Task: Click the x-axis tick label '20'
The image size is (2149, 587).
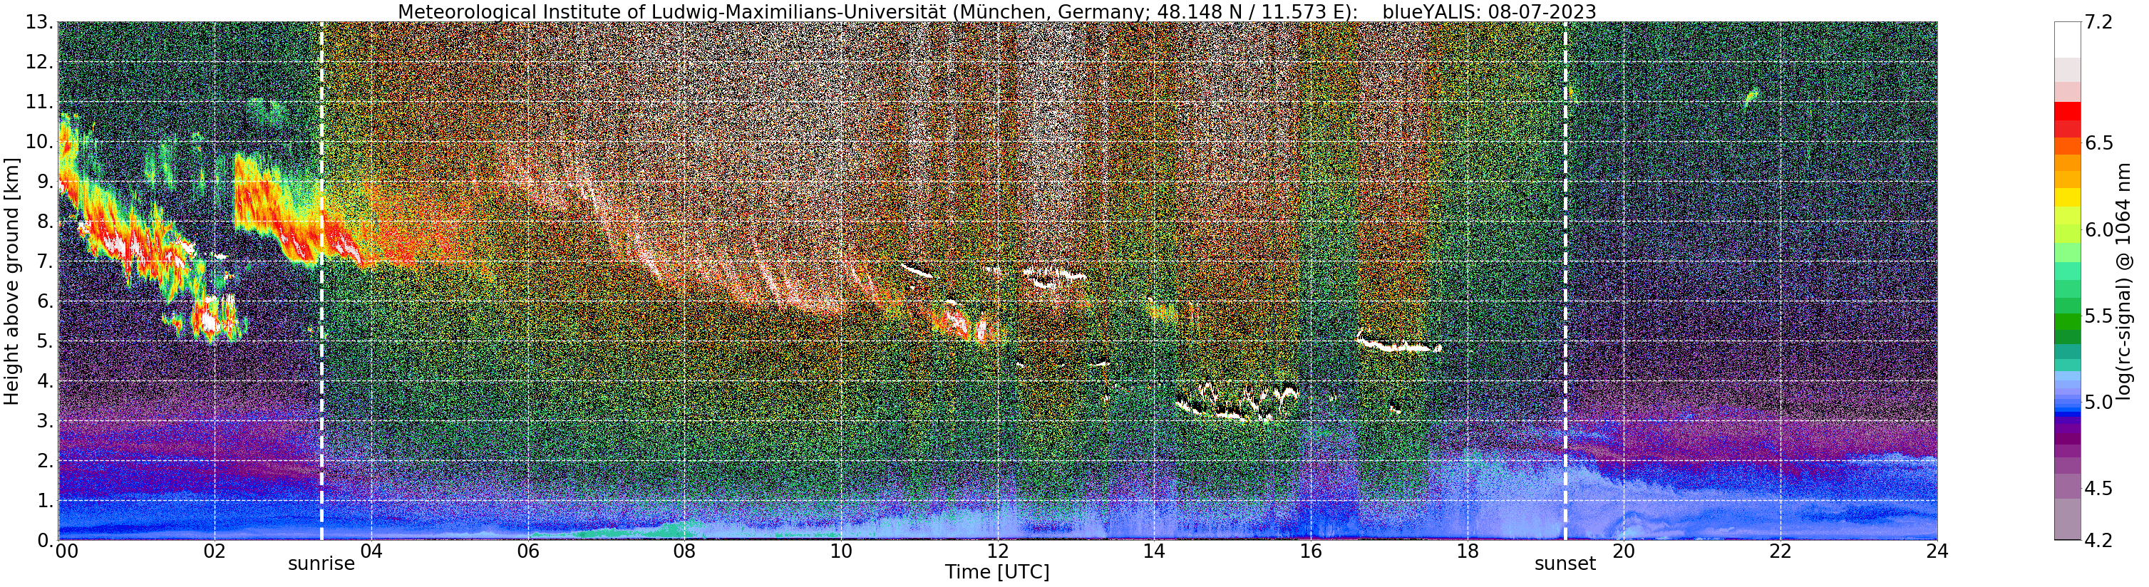Action: 1624,551
